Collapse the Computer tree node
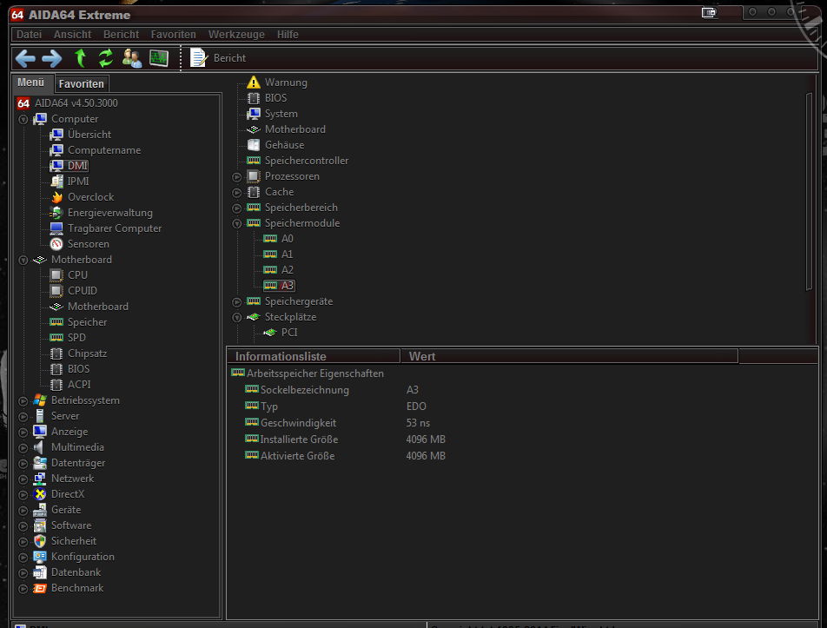This screenshot has width=827, height=628. (x=23, y=120)
